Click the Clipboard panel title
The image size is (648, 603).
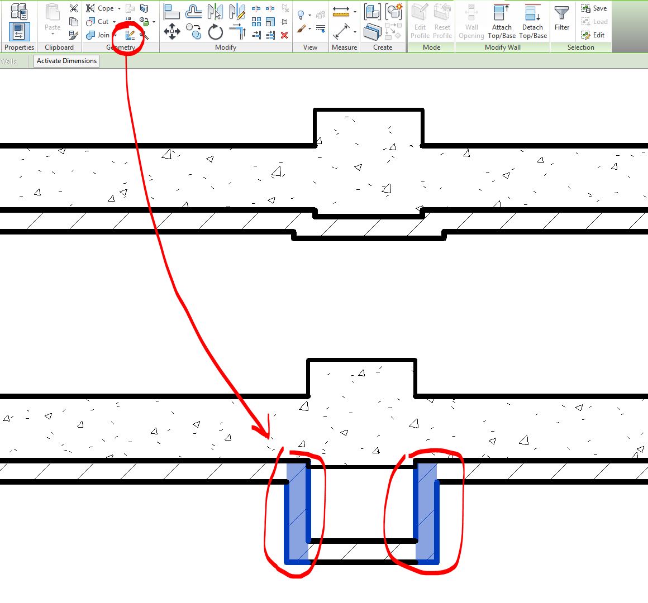[x=59, y=47]
